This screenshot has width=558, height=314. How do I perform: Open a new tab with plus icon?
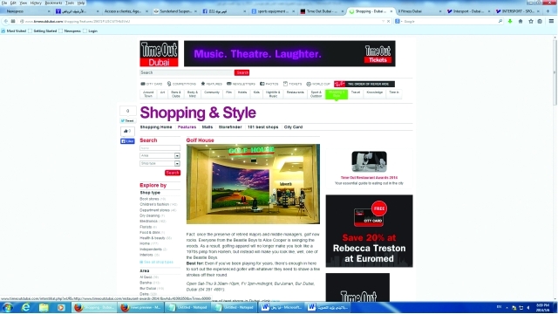pos(548,11)
